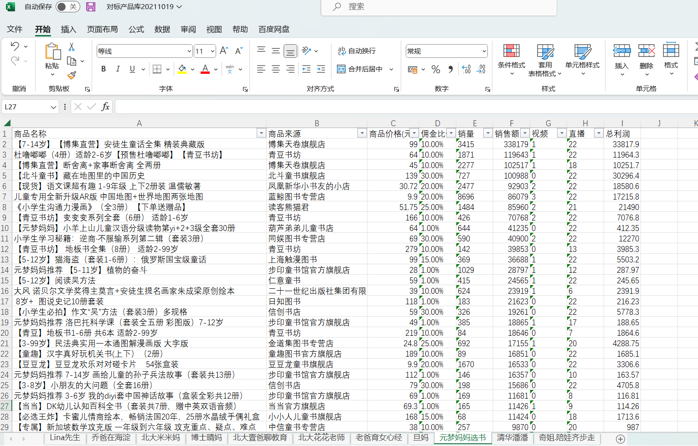Viewport: 698px width, 446px height.
Task: Click the Middle Align icon
Action: point(276,51)
